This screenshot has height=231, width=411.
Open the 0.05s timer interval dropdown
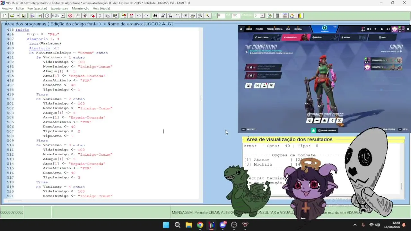coord(63,15)
